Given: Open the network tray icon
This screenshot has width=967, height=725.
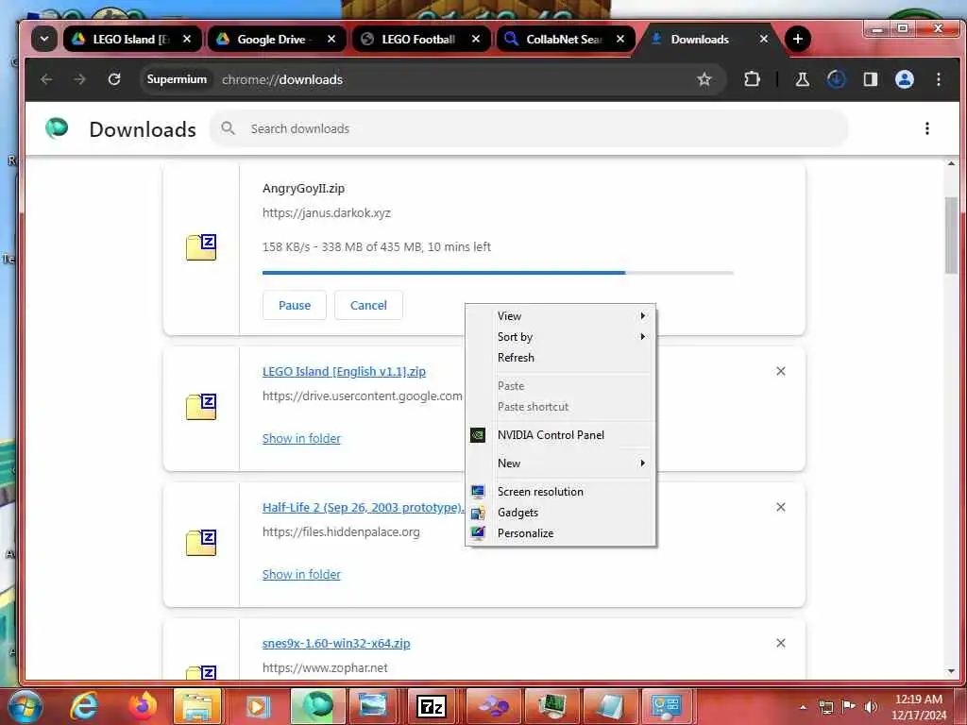Looking at the screenshot, I should click(x=825, y=707).
